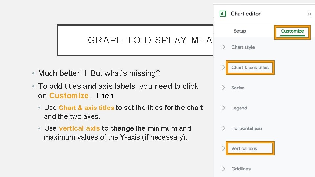Open the Customize tab
Screen dimensions: 315x177
(292, 31)
